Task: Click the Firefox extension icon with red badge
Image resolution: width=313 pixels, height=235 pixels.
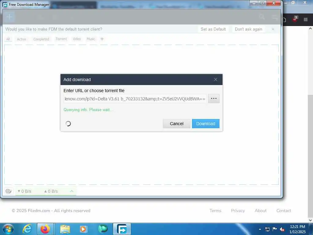Action: tap(295, 19)
